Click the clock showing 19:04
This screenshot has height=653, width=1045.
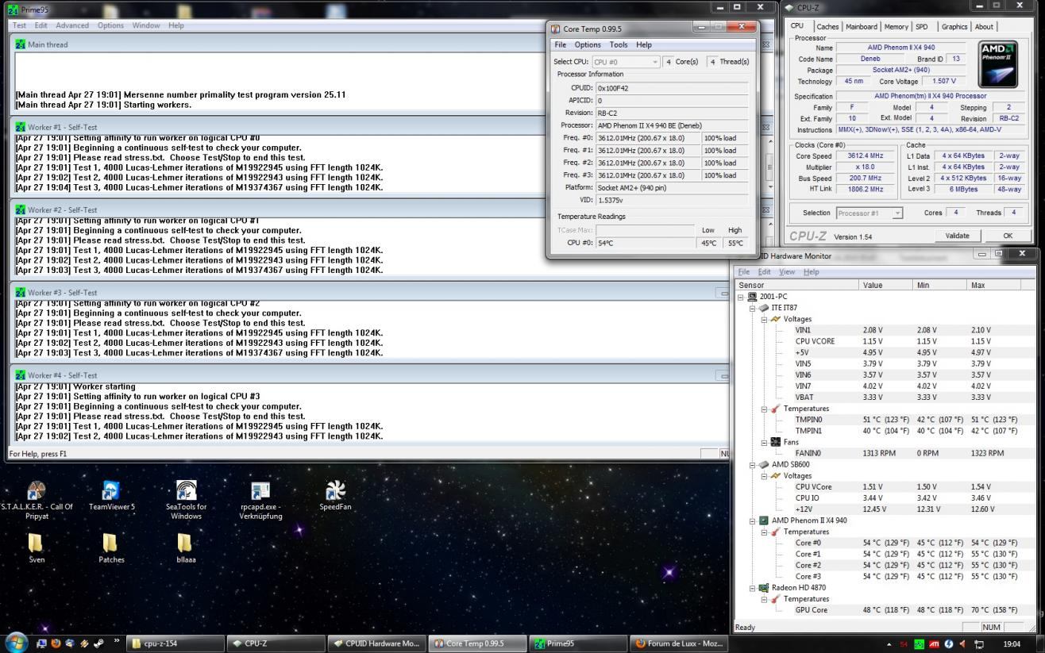[1012, 644]
